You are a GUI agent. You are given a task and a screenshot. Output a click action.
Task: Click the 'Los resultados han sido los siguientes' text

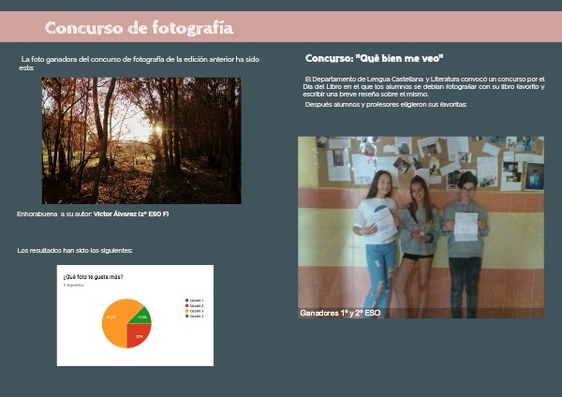click(75, 251)
